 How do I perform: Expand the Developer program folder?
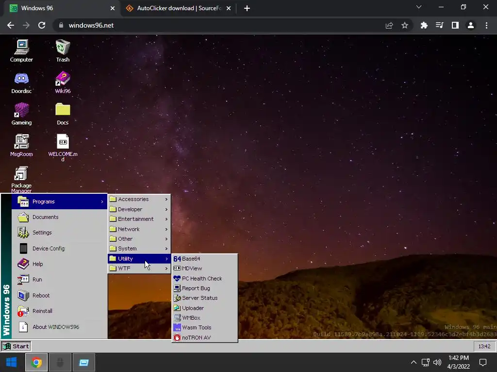(139, 209)
